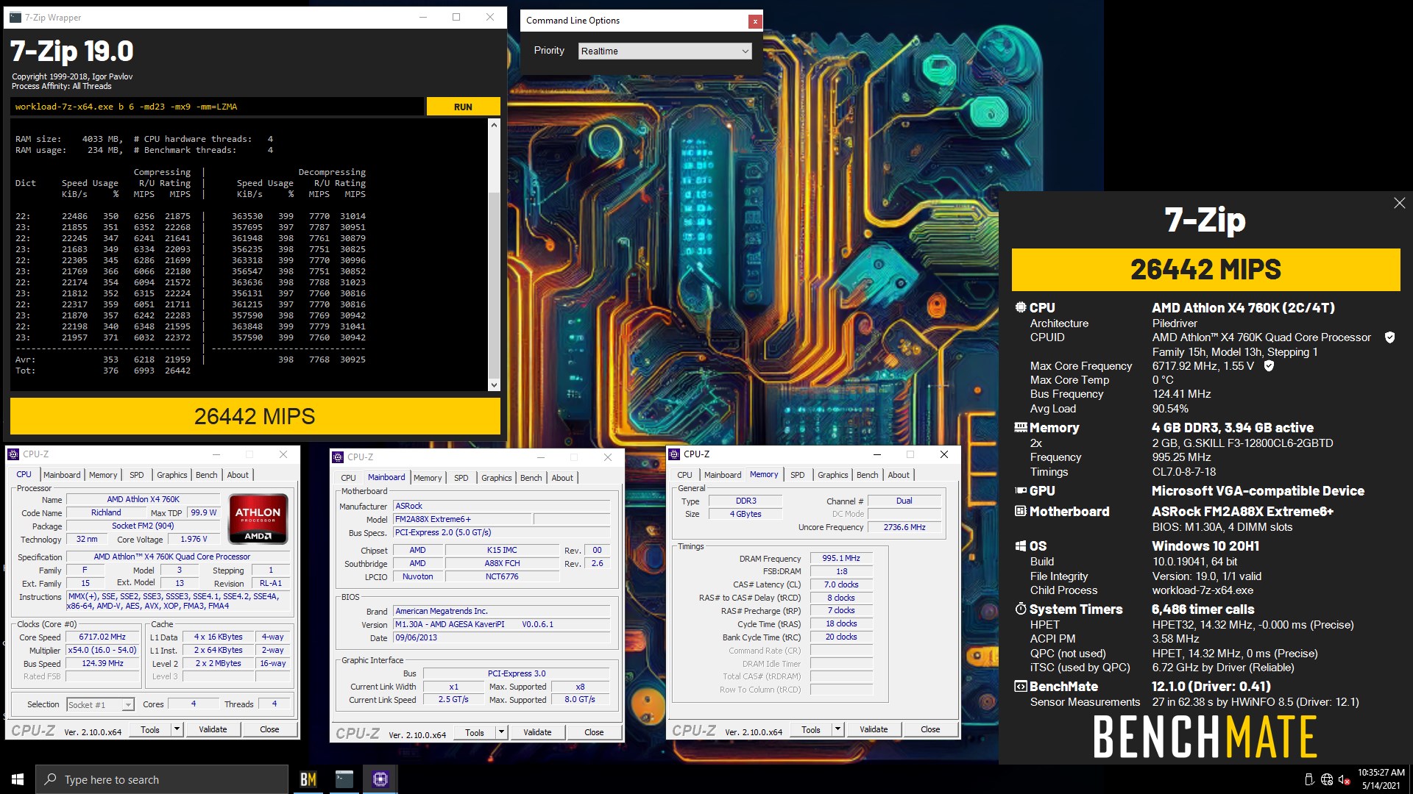The width and height of the screenshot is (1413, 794).
Task: Click the 7-Zip command line input field
Action: 217,107
